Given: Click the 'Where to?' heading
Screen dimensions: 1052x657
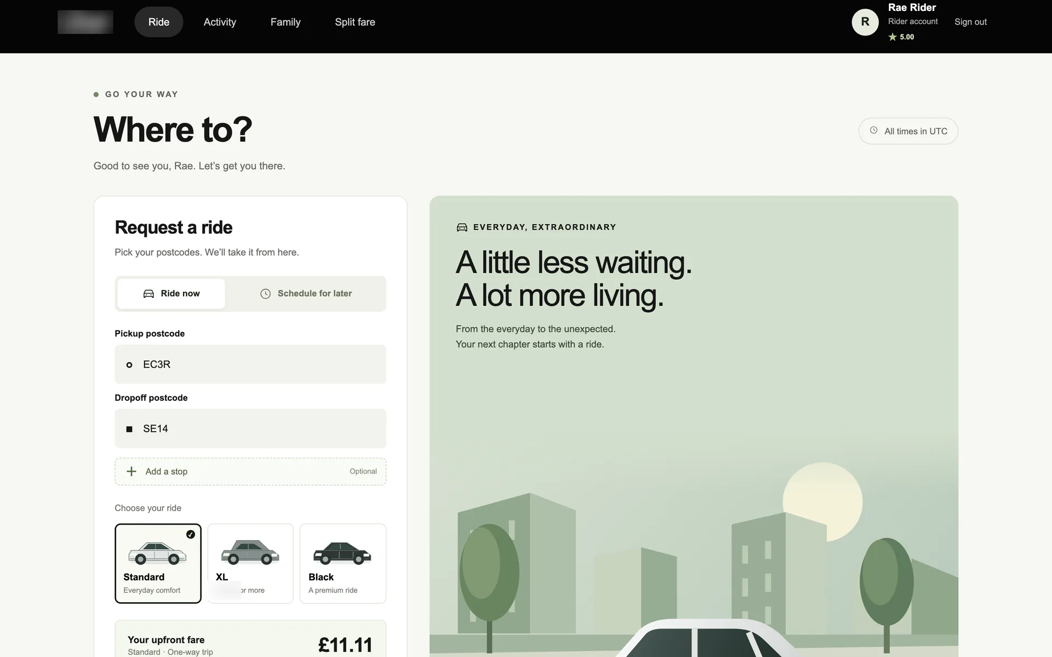Looking at the screenshot, I should tap(173, 130).
